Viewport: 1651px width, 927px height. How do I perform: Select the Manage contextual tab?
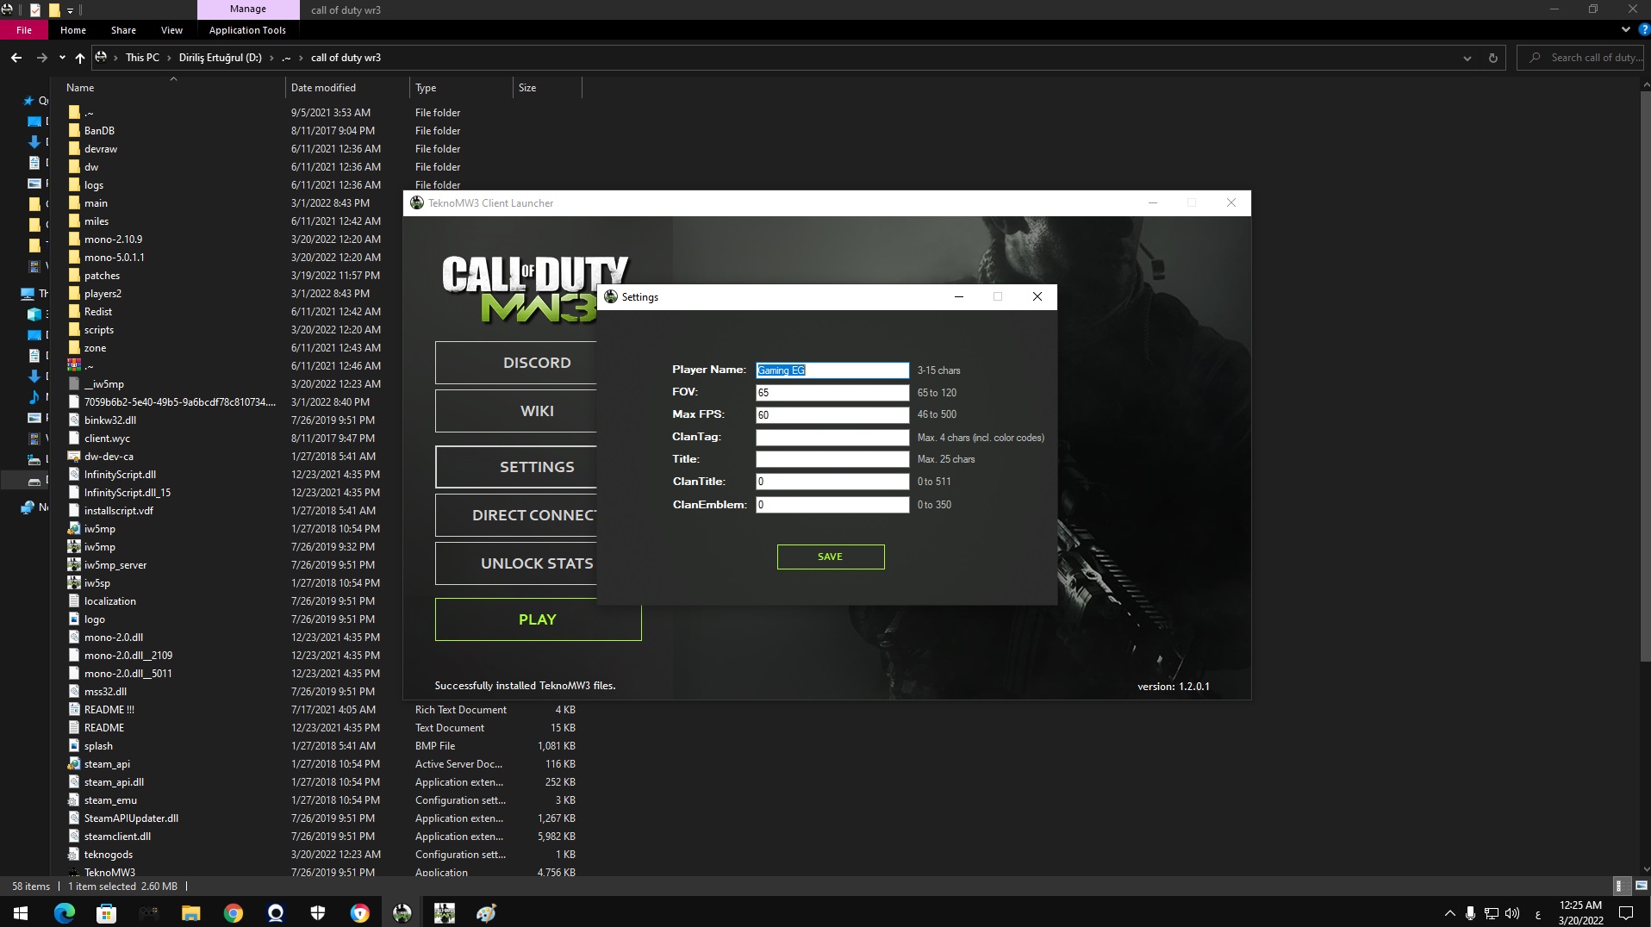click(x=248, y=9)
